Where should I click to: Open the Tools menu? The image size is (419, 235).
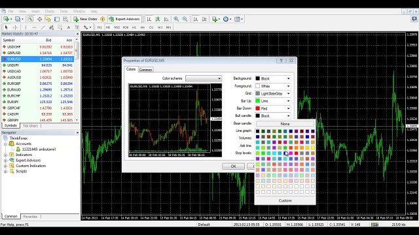pos(64,11)
